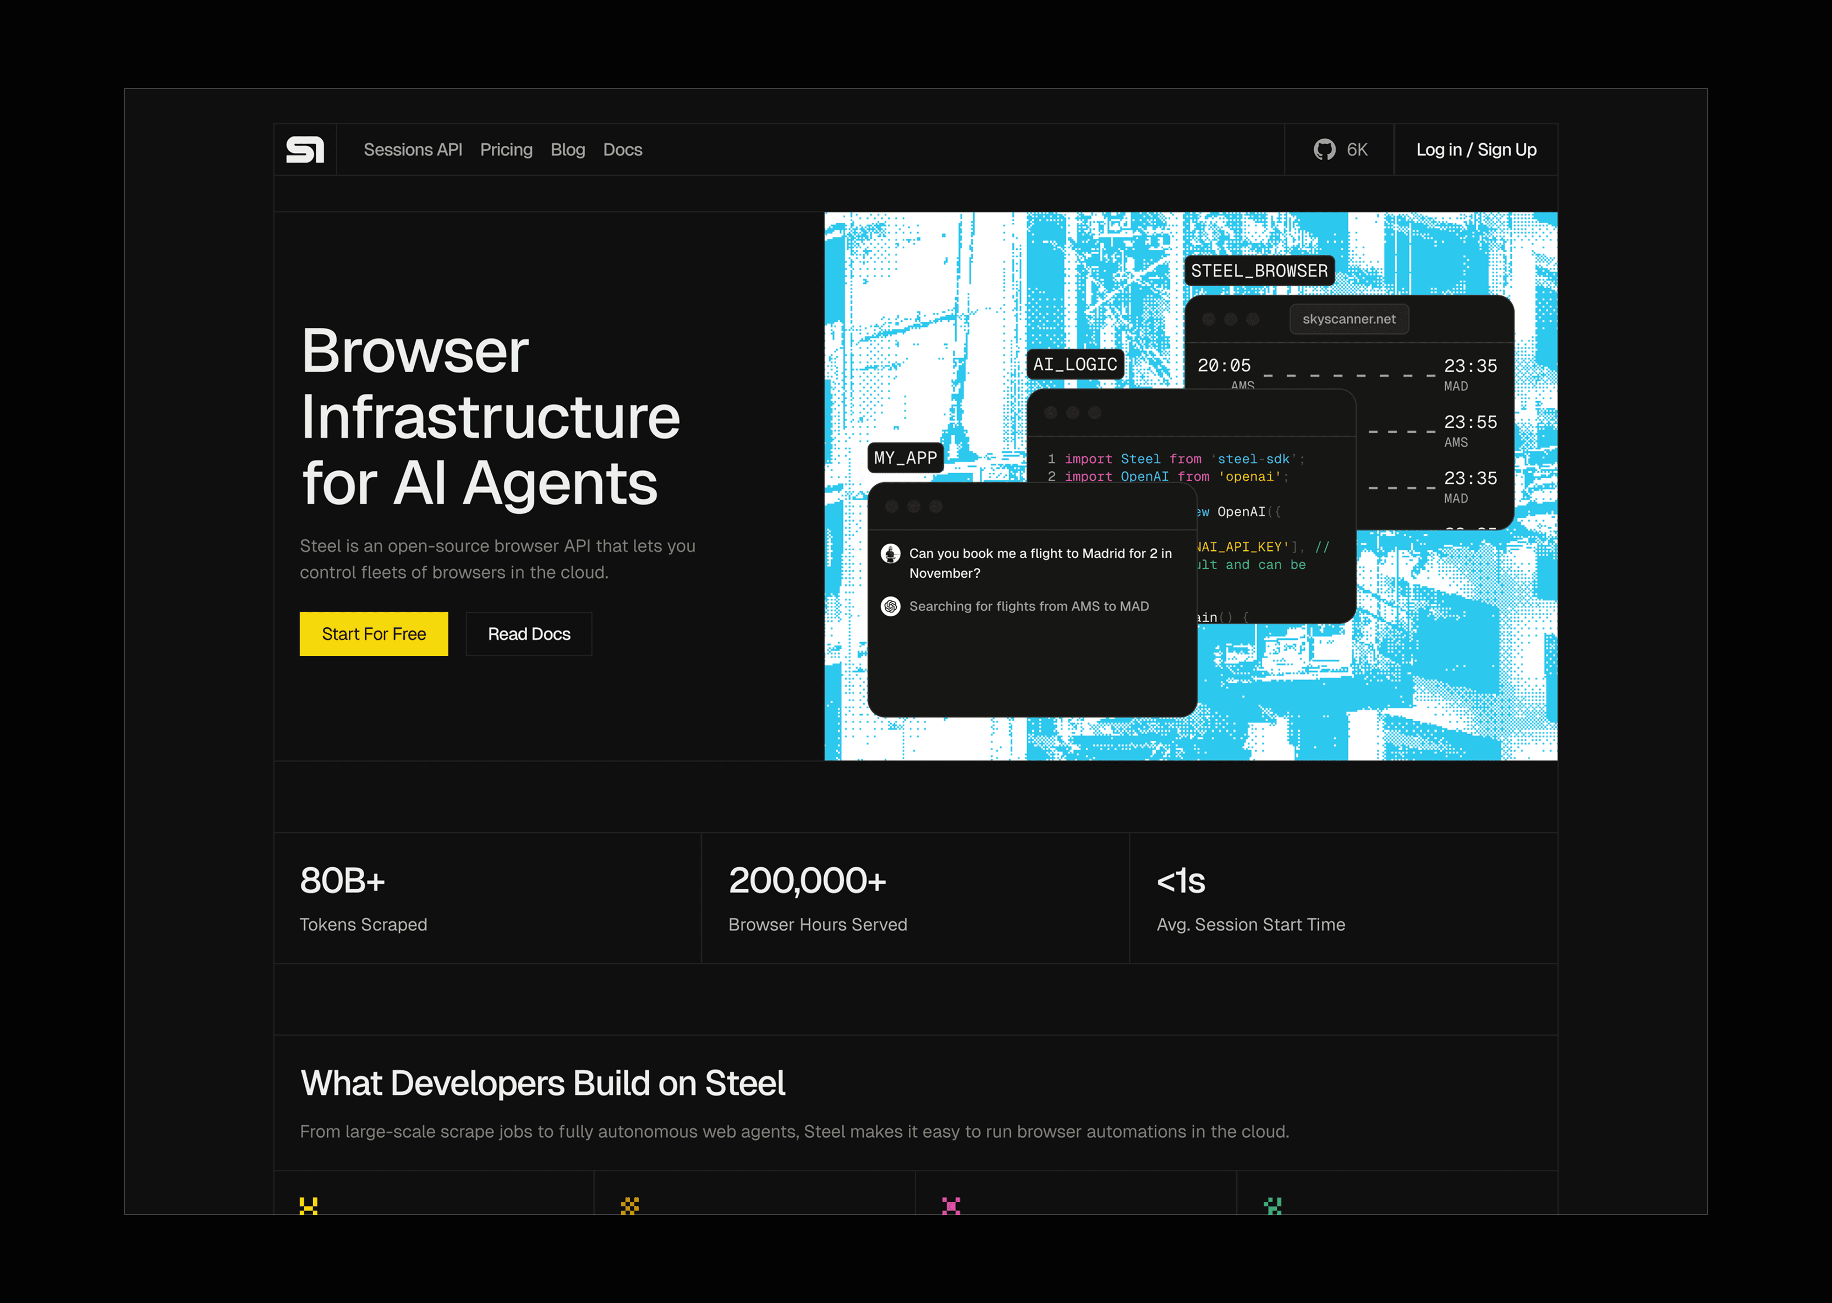Viewport: 1832px width, 1303px height.
Task: Click the yellow pixel icon below the developers section
Action: [x=309, y=1205]
